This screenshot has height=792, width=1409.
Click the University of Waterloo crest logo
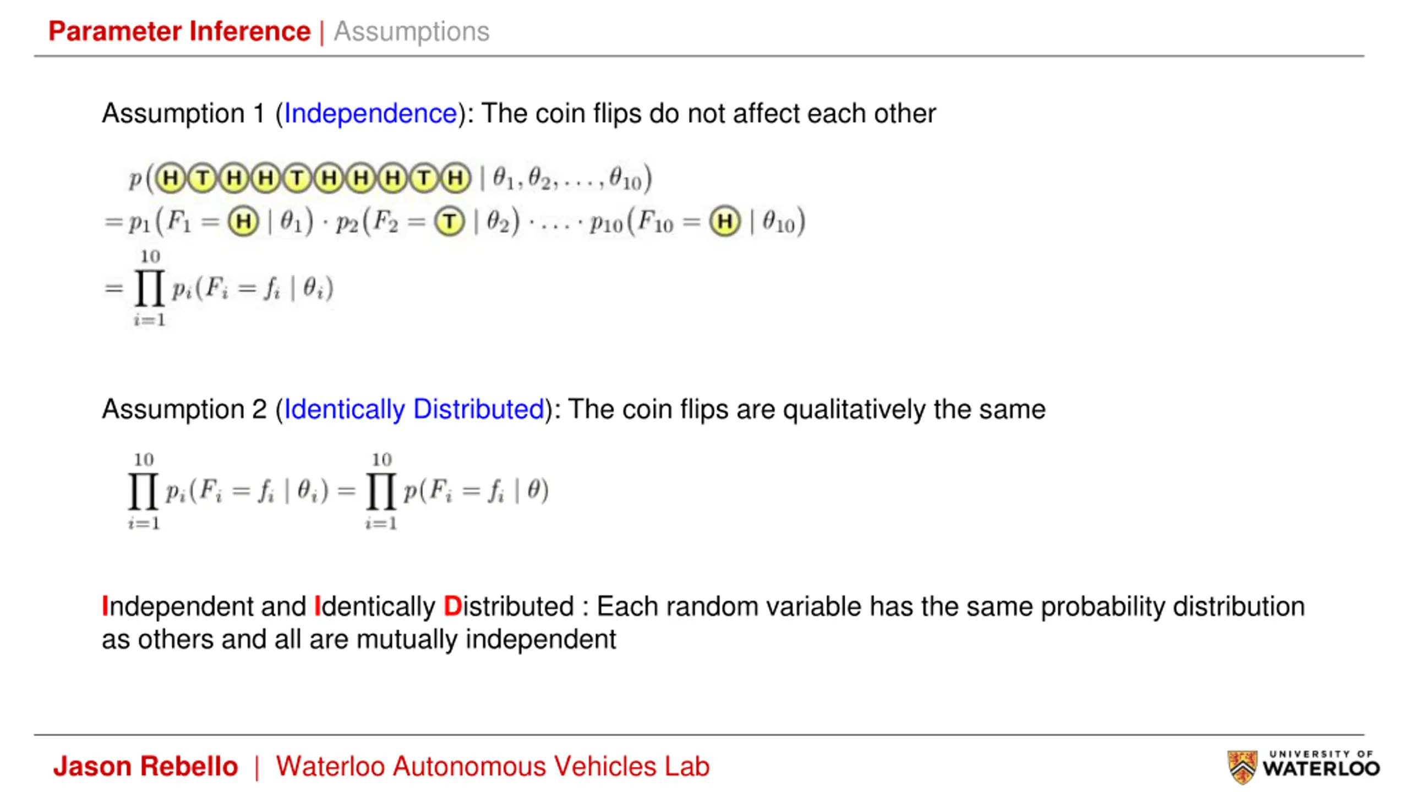point(1242,766)
